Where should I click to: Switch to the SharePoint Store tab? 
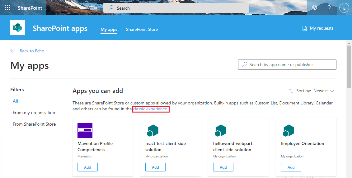tap(142, 29)
